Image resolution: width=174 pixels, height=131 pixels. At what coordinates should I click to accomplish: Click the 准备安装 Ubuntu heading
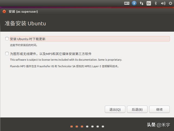(25, 23)
